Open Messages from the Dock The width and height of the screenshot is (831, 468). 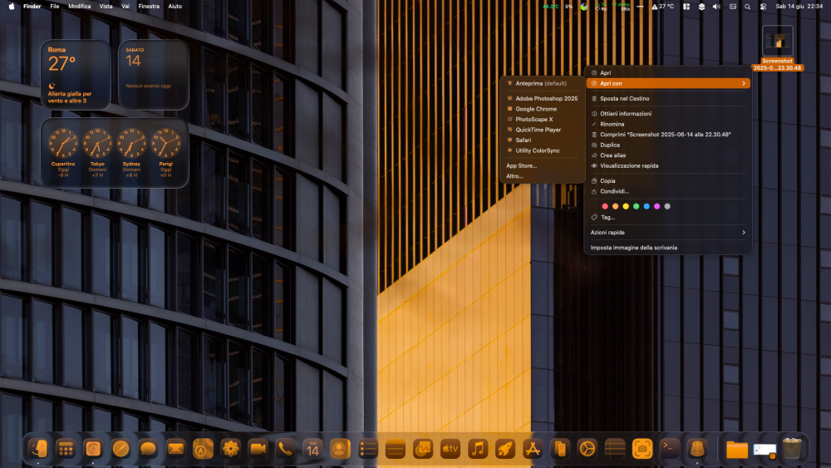click(x=149, y=449)
